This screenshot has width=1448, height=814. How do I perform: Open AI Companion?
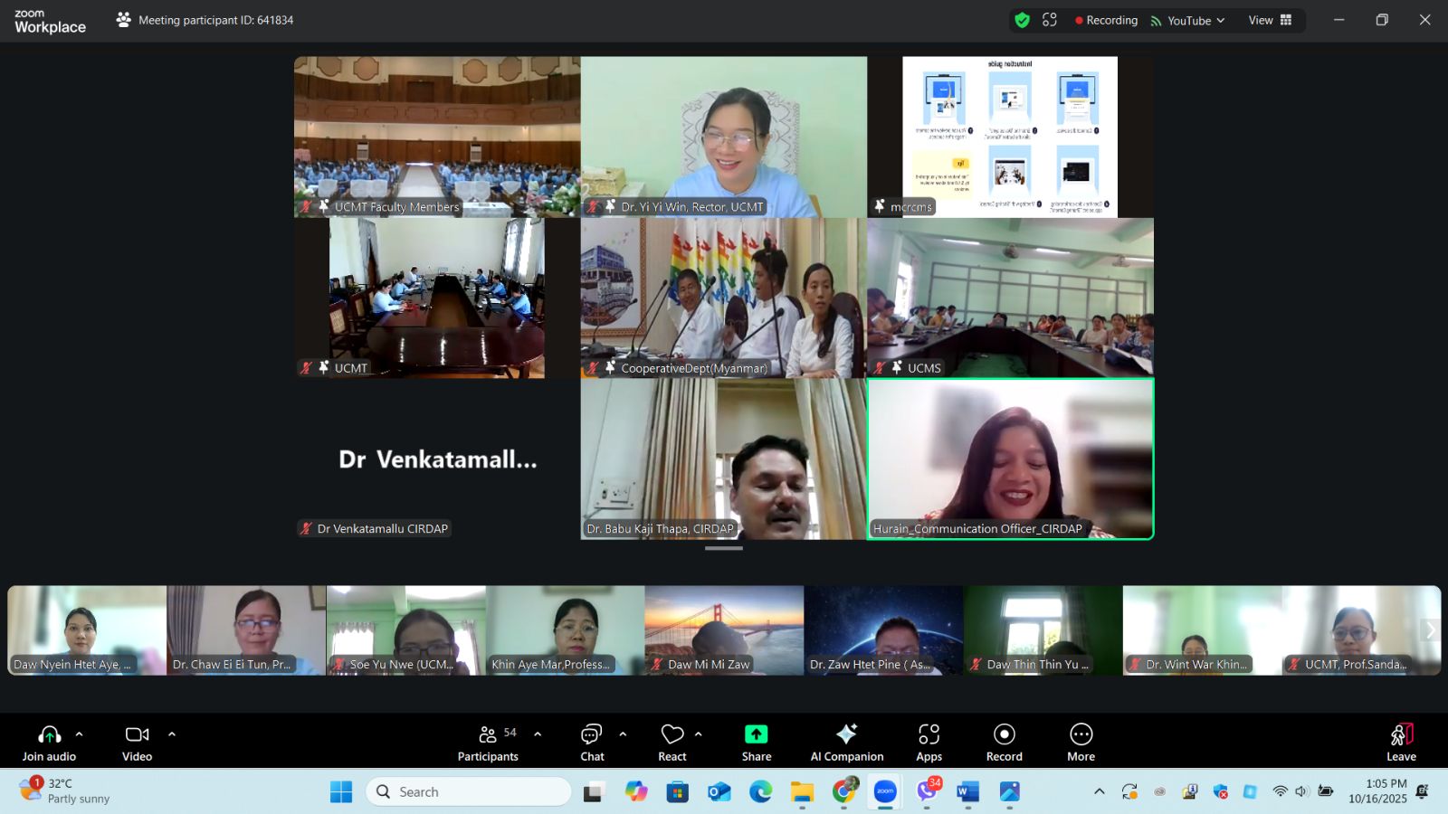tap(846, 742)
